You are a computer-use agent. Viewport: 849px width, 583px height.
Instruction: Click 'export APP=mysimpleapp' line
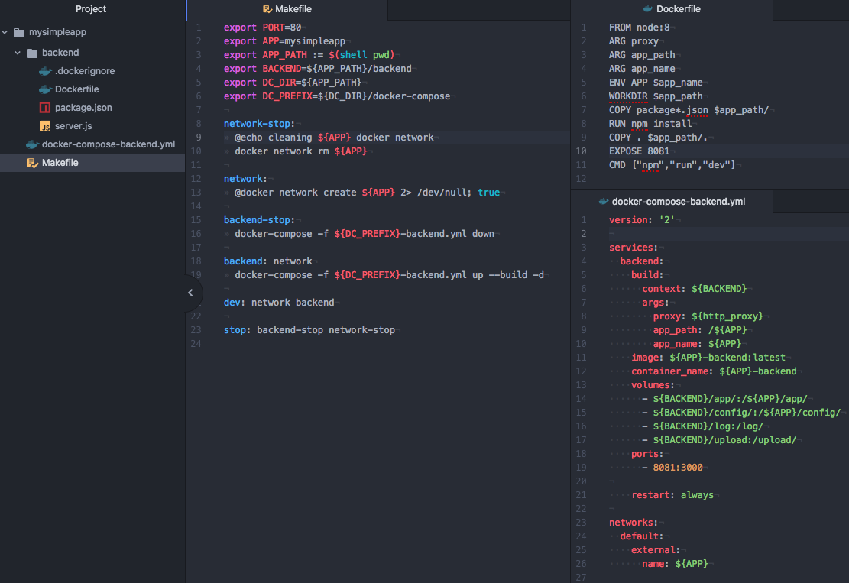click(284, 41)
